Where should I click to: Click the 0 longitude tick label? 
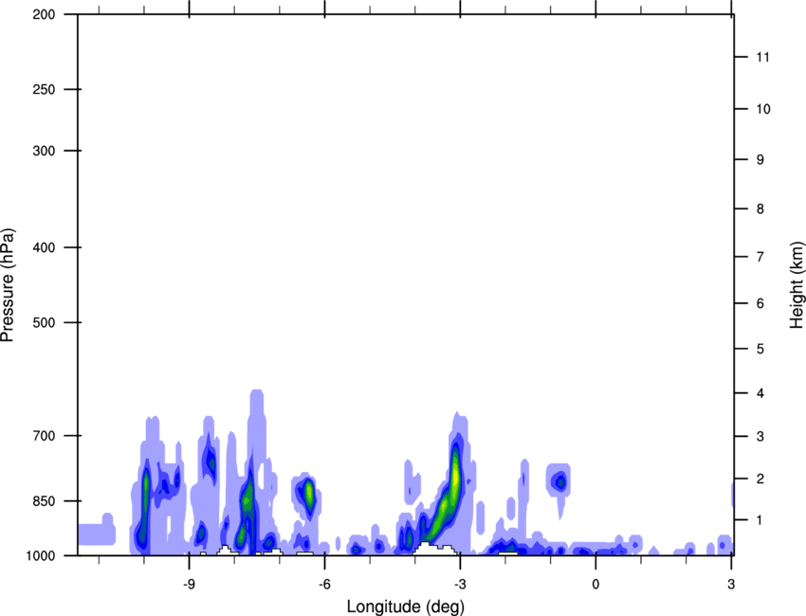(595, 584)
